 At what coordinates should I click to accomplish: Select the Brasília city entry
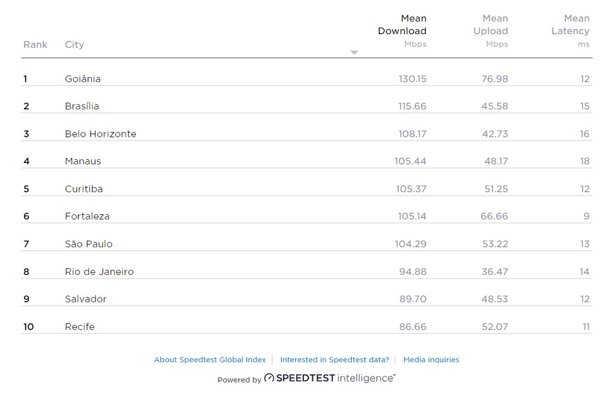tap(82, 106)
